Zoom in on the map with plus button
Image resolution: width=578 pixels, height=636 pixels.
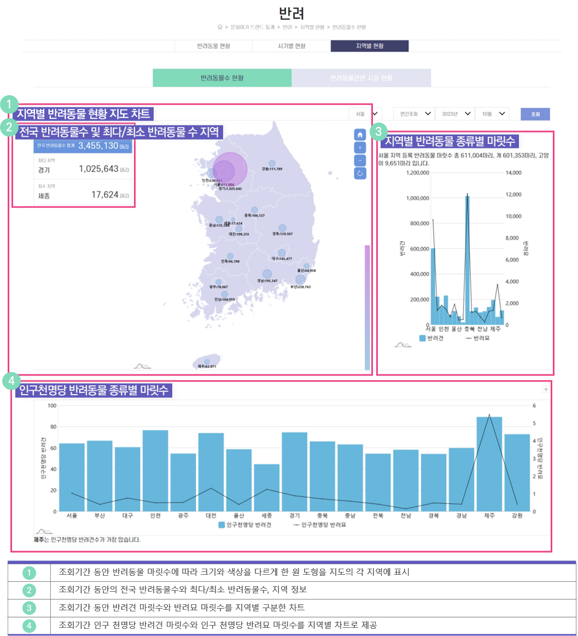[360, 147]
